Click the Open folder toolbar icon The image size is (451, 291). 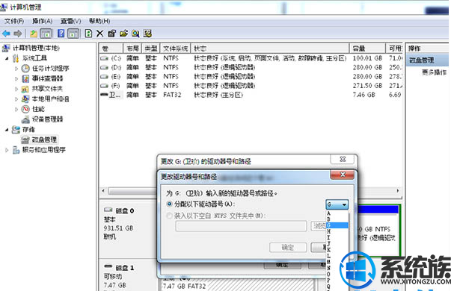(x=123, y=34)
